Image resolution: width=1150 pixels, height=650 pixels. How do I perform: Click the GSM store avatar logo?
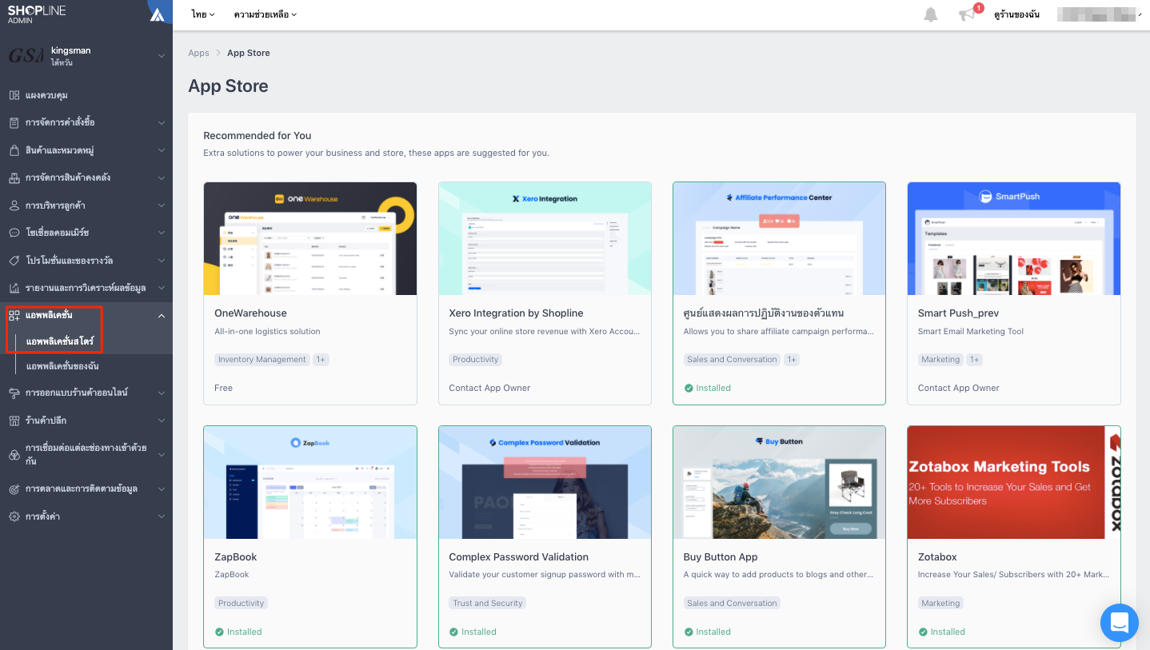point(26,56)
